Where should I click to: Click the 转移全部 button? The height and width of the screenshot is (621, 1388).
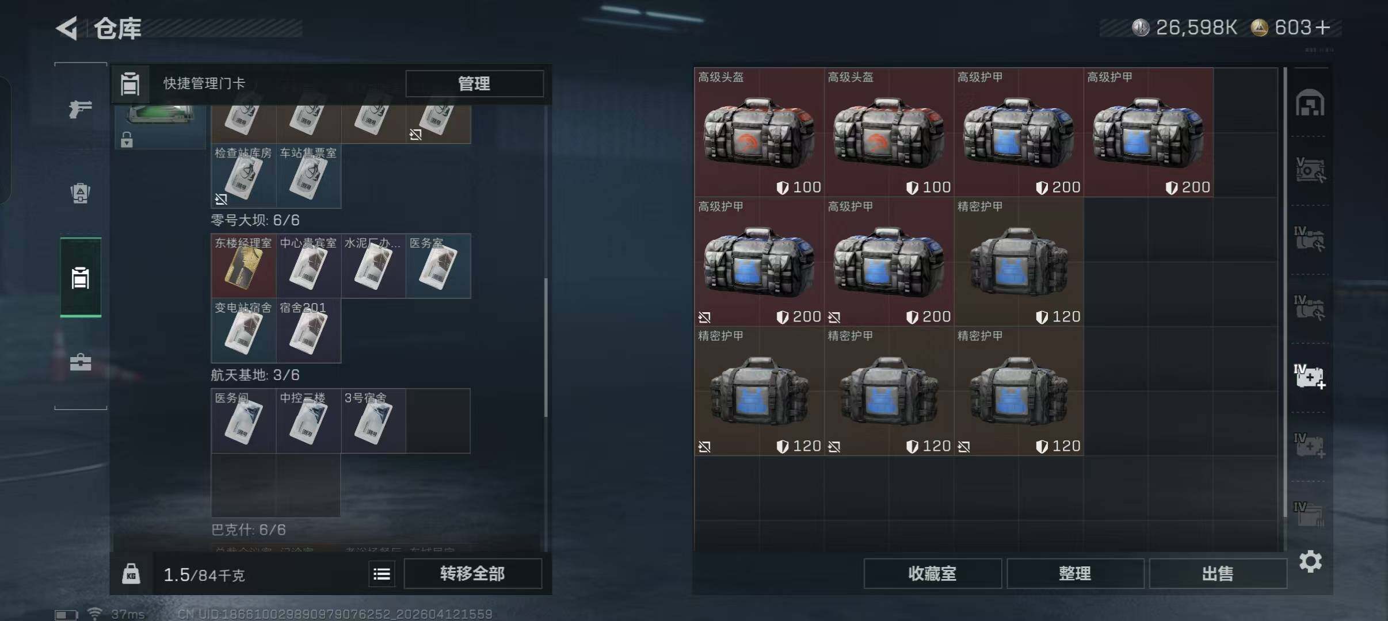[x=472, y=573]
